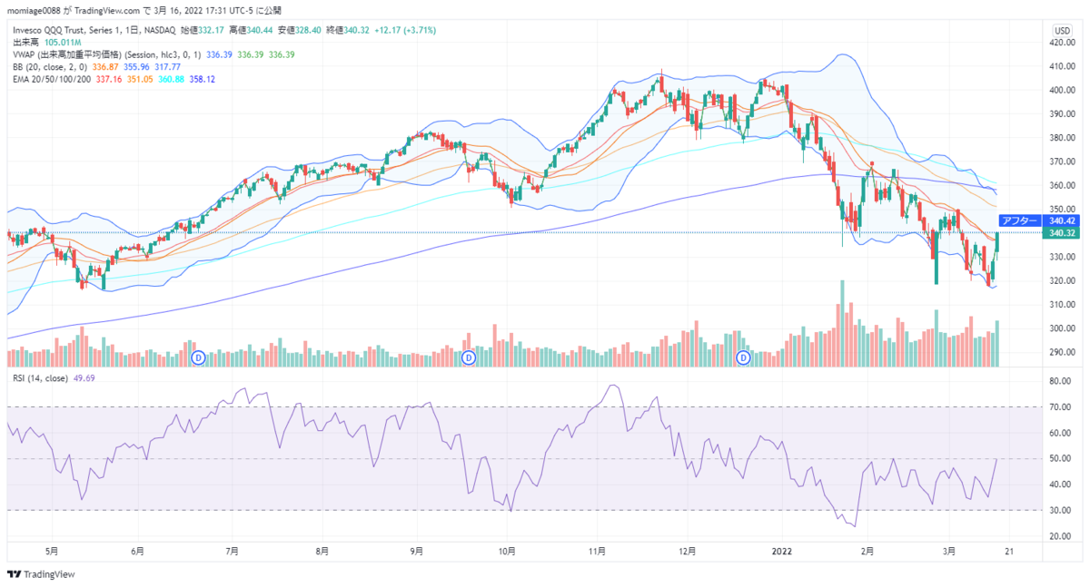Click the 337.16 EMA 20 value
The width and height of the screenshot is (1090, 587).
pos(109,79)
